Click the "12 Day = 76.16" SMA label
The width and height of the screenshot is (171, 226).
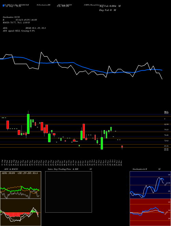point(13,6)
